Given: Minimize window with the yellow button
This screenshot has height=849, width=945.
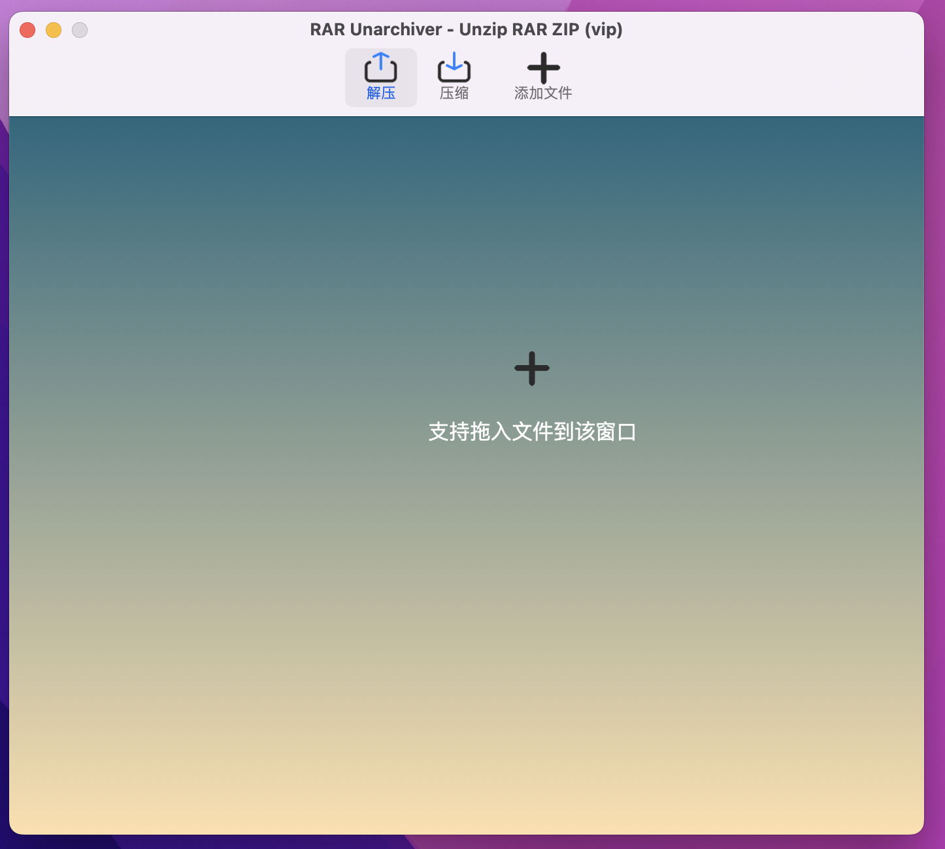Looking at the screenshot, I should [54, 30].
